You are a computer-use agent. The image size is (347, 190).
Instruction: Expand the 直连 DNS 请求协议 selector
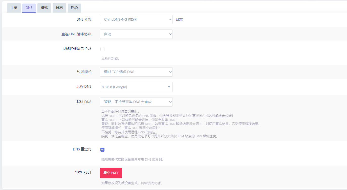136,34
